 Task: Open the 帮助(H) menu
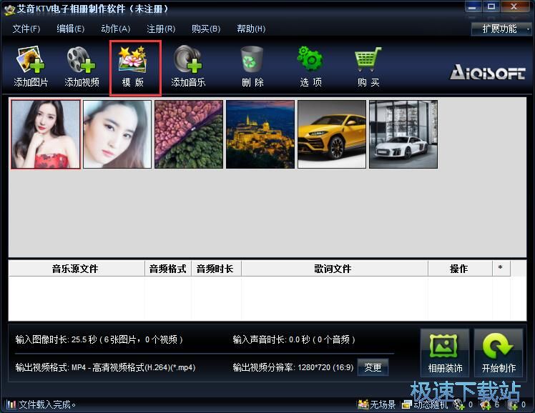[251, 29]
